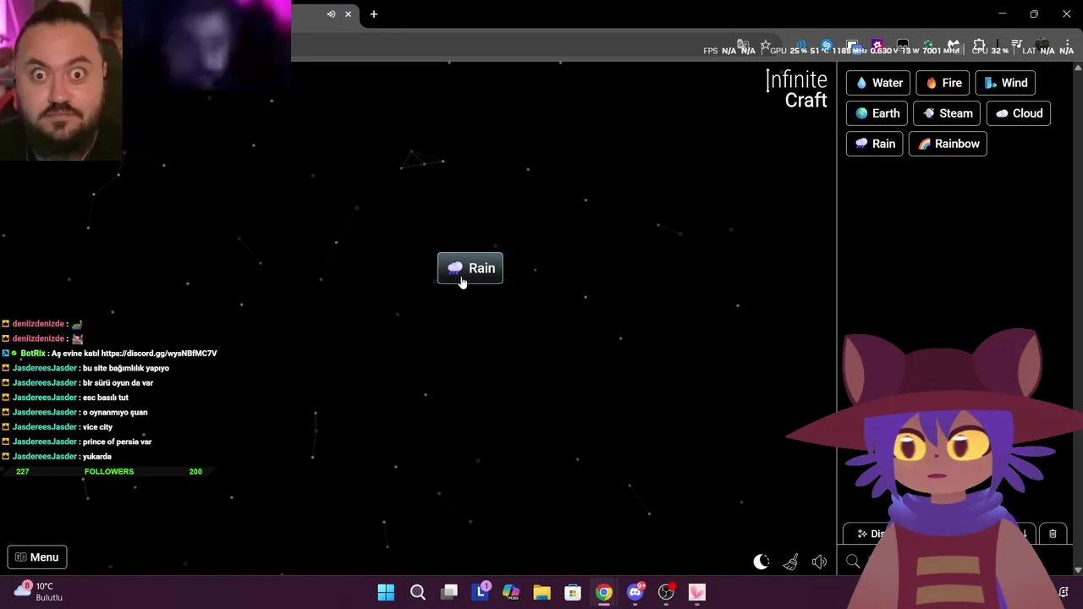Clear the canvas with the broom icon
The width and height of the screenshot is (1083, 609).
point(790,562)
